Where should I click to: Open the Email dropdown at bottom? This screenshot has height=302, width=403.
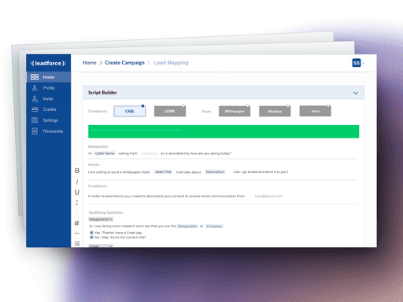click(x=101, y=245)
